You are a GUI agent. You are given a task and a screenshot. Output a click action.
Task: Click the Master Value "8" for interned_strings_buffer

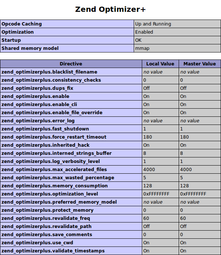(182, 153)
